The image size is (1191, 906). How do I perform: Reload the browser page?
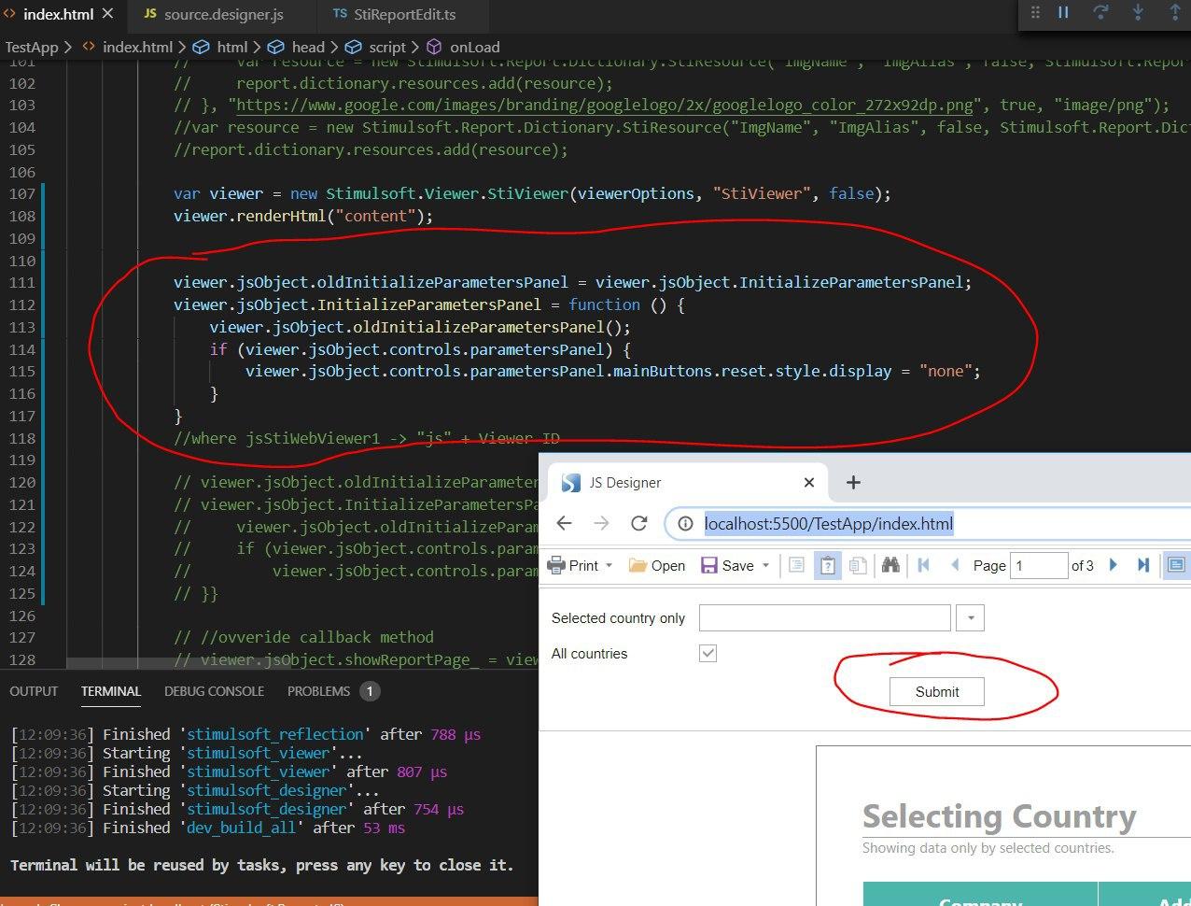(x=638, y=523)
